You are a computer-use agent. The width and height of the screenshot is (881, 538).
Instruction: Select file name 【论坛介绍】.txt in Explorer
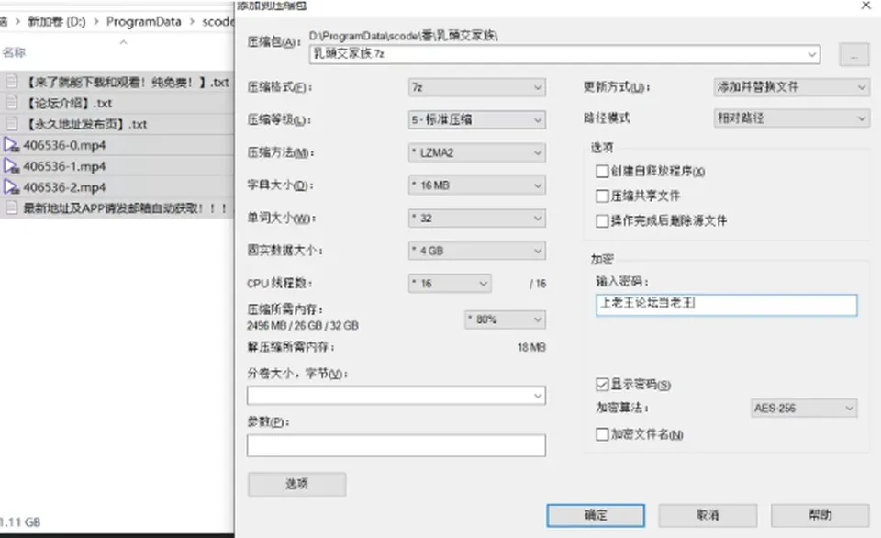(70, 104)
